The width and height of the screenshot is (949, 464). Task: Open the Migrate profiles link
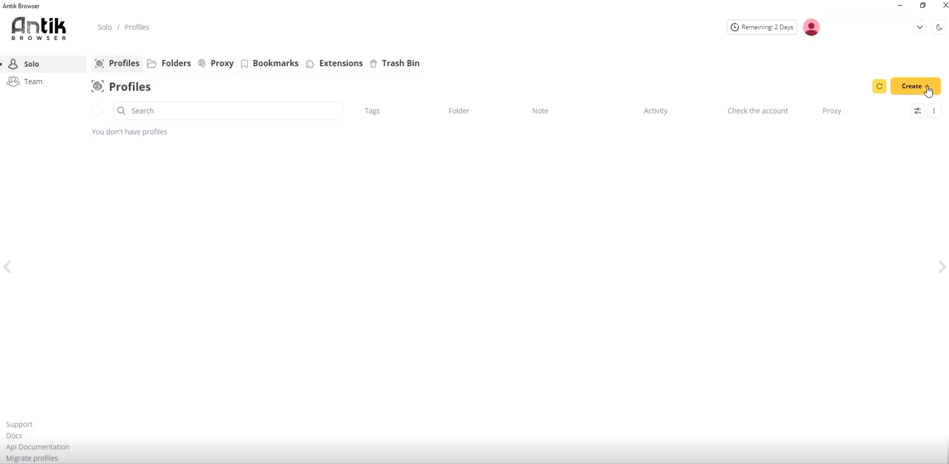coord(32,458)
